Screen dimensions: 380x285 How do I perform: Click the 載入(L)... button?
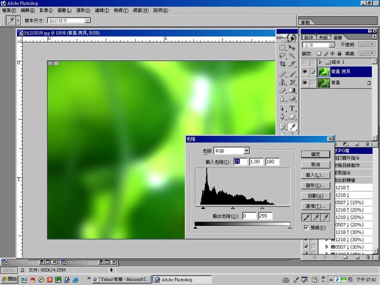coord(315,175)
